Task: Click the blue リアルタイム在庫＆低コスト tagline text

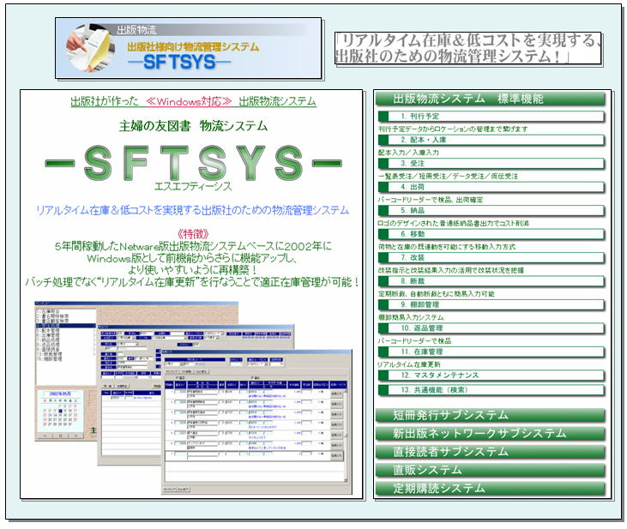Action: 192,210
